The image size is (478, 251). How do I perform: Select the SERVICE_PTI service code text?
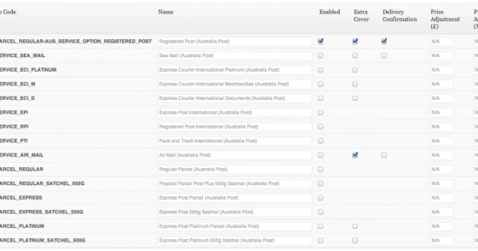click(14, 141)
